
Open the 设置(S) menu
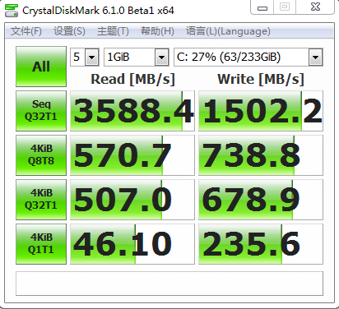69,31
